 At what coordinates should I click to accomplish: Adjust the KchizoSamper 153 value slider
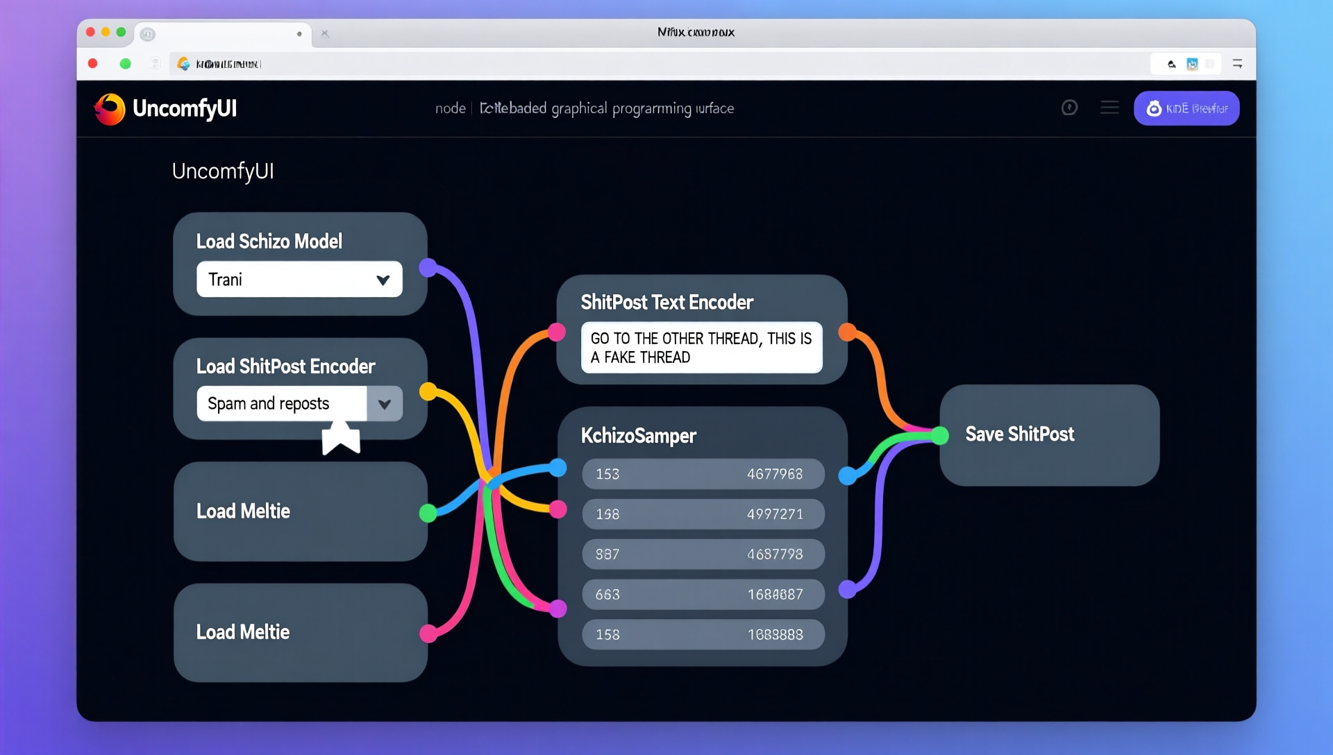click(x=703, y=474)
